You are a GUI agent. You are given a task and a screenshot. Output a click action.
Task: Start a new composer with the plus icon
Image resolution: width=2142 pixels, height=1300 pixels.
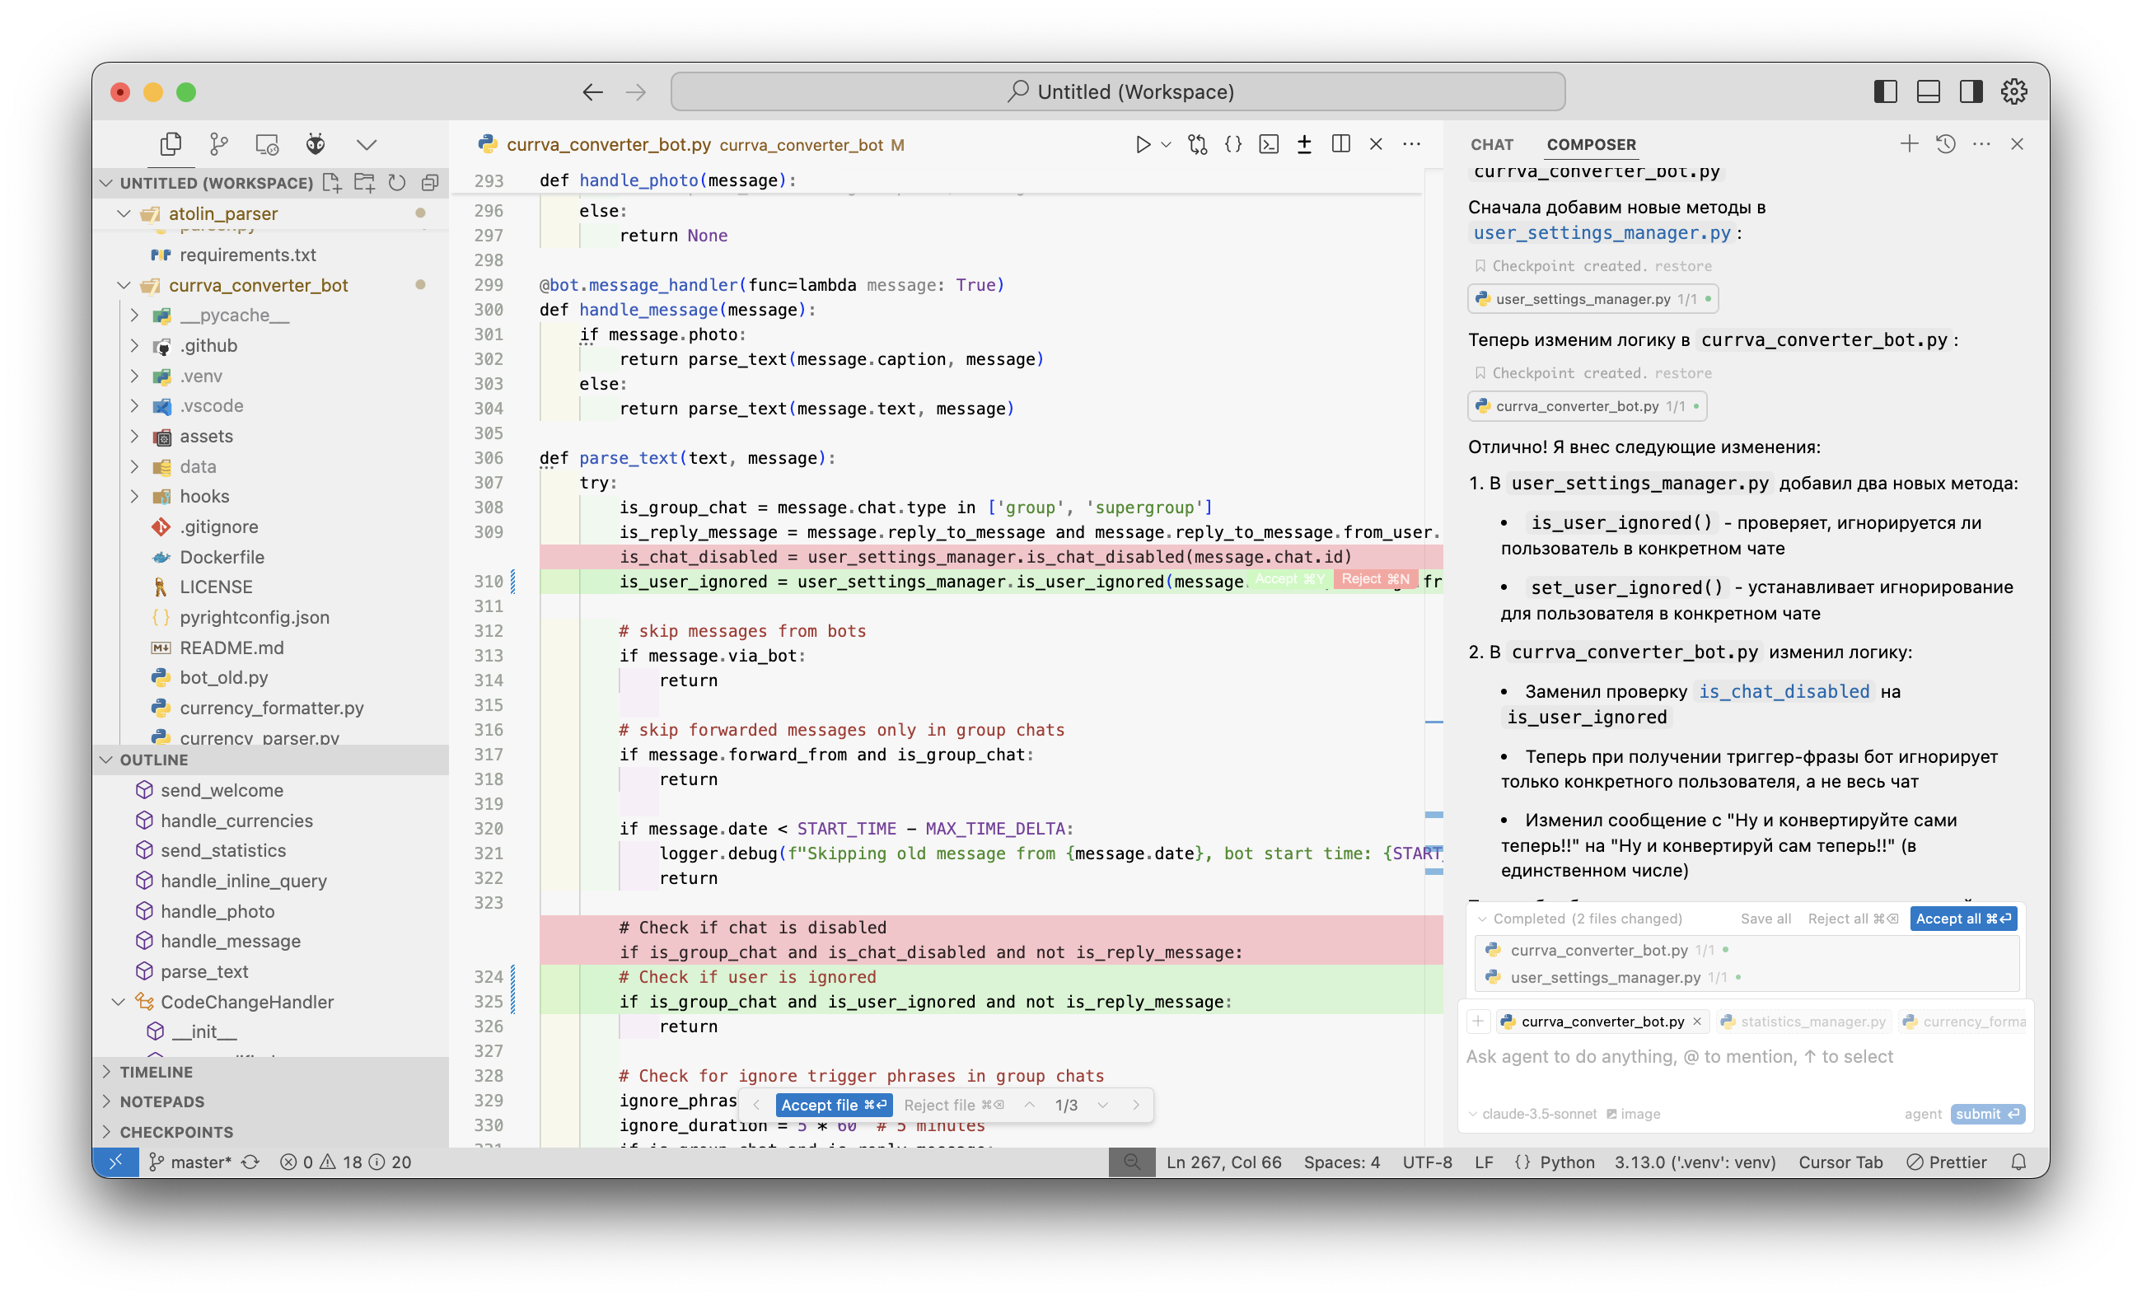[x=1908, y=144]
